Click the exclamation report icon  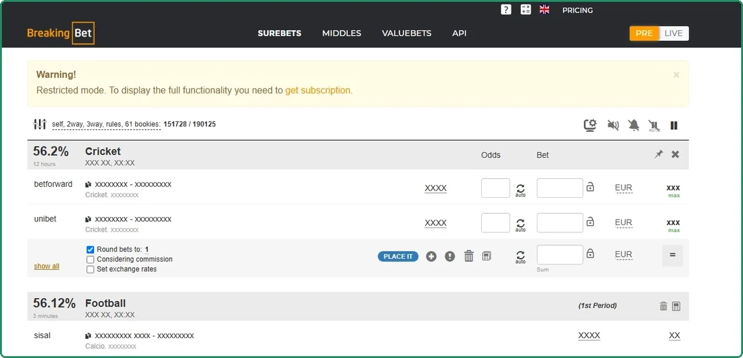click(x=450, y=256)
